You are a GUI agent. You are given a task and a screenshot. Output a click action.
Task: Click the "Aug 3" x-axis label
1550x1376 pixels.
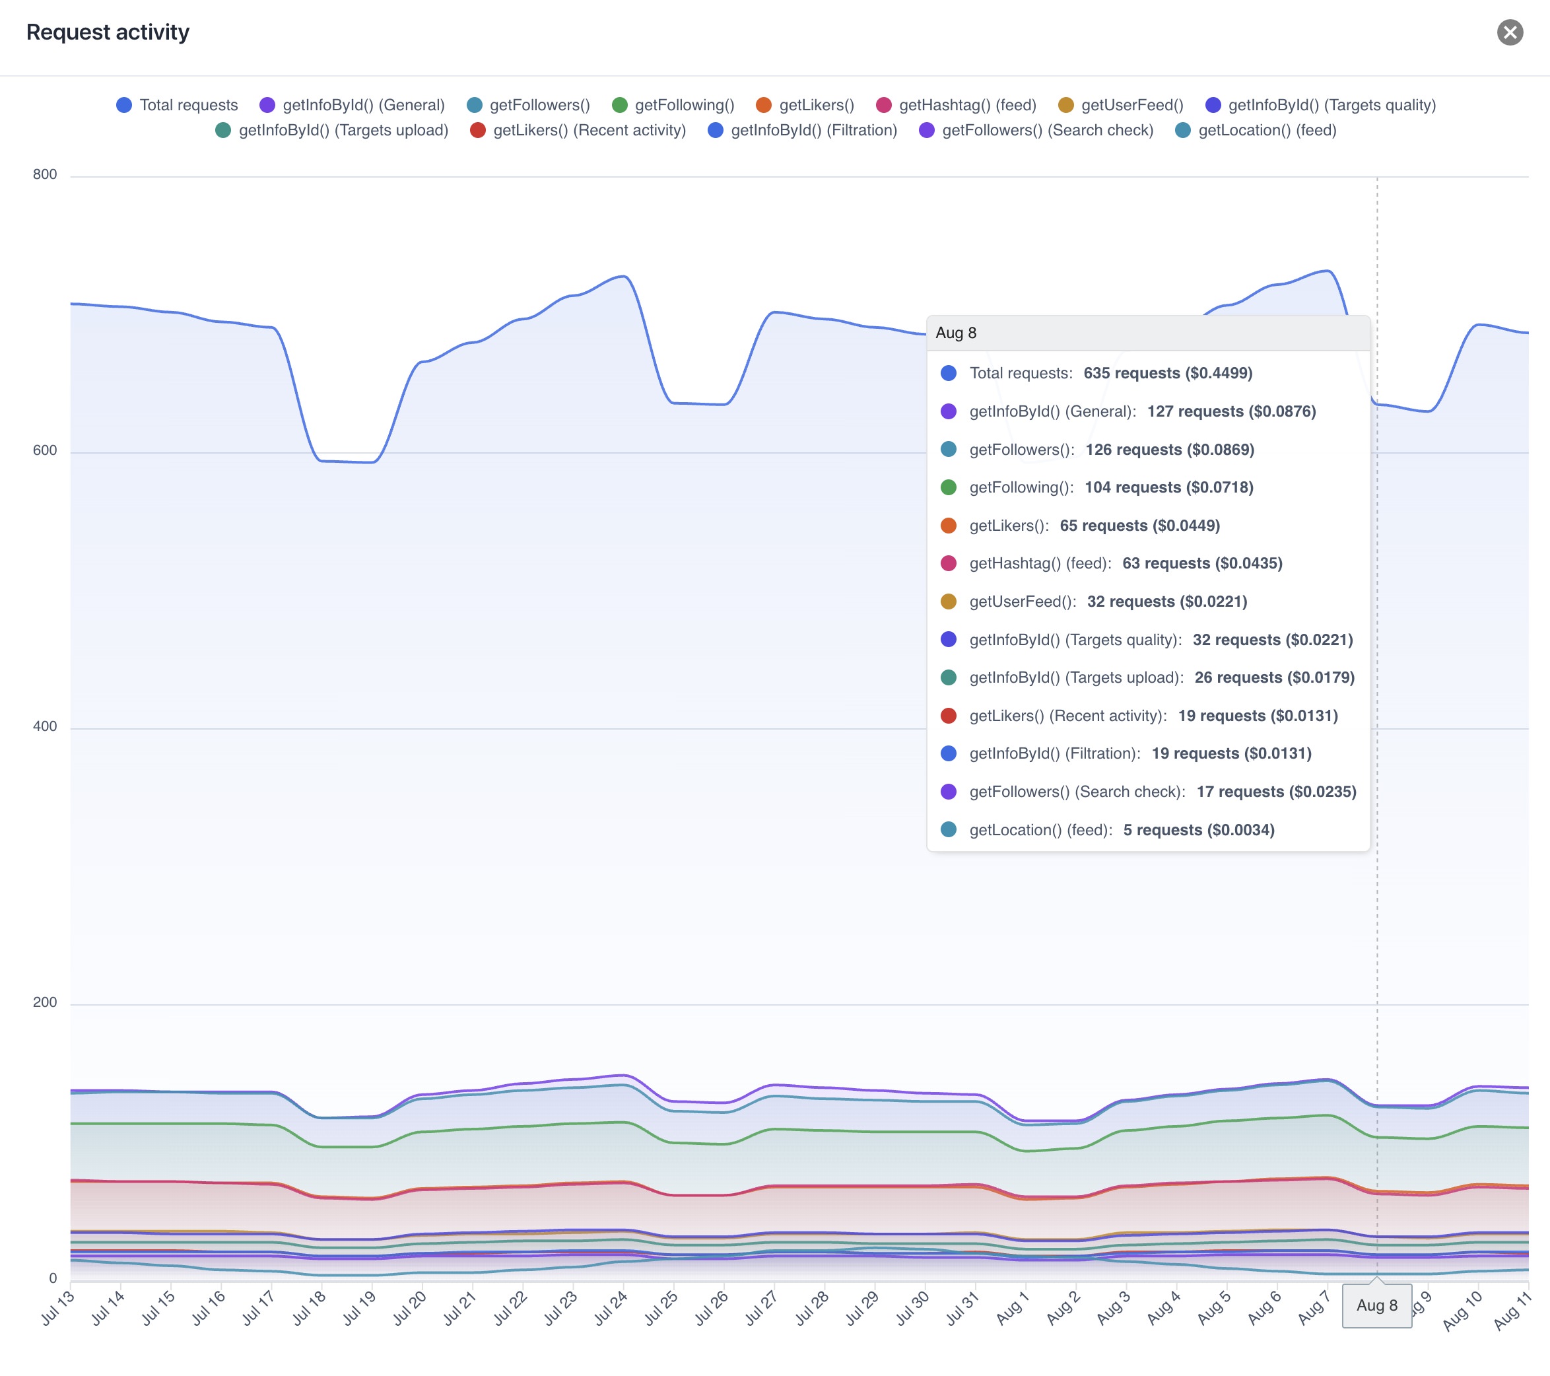pos(1113,1308)
